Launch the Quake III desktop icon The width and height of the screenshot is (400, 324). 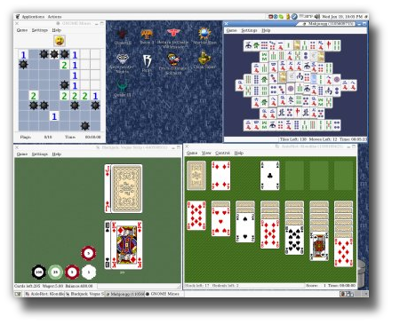(122, 89)
